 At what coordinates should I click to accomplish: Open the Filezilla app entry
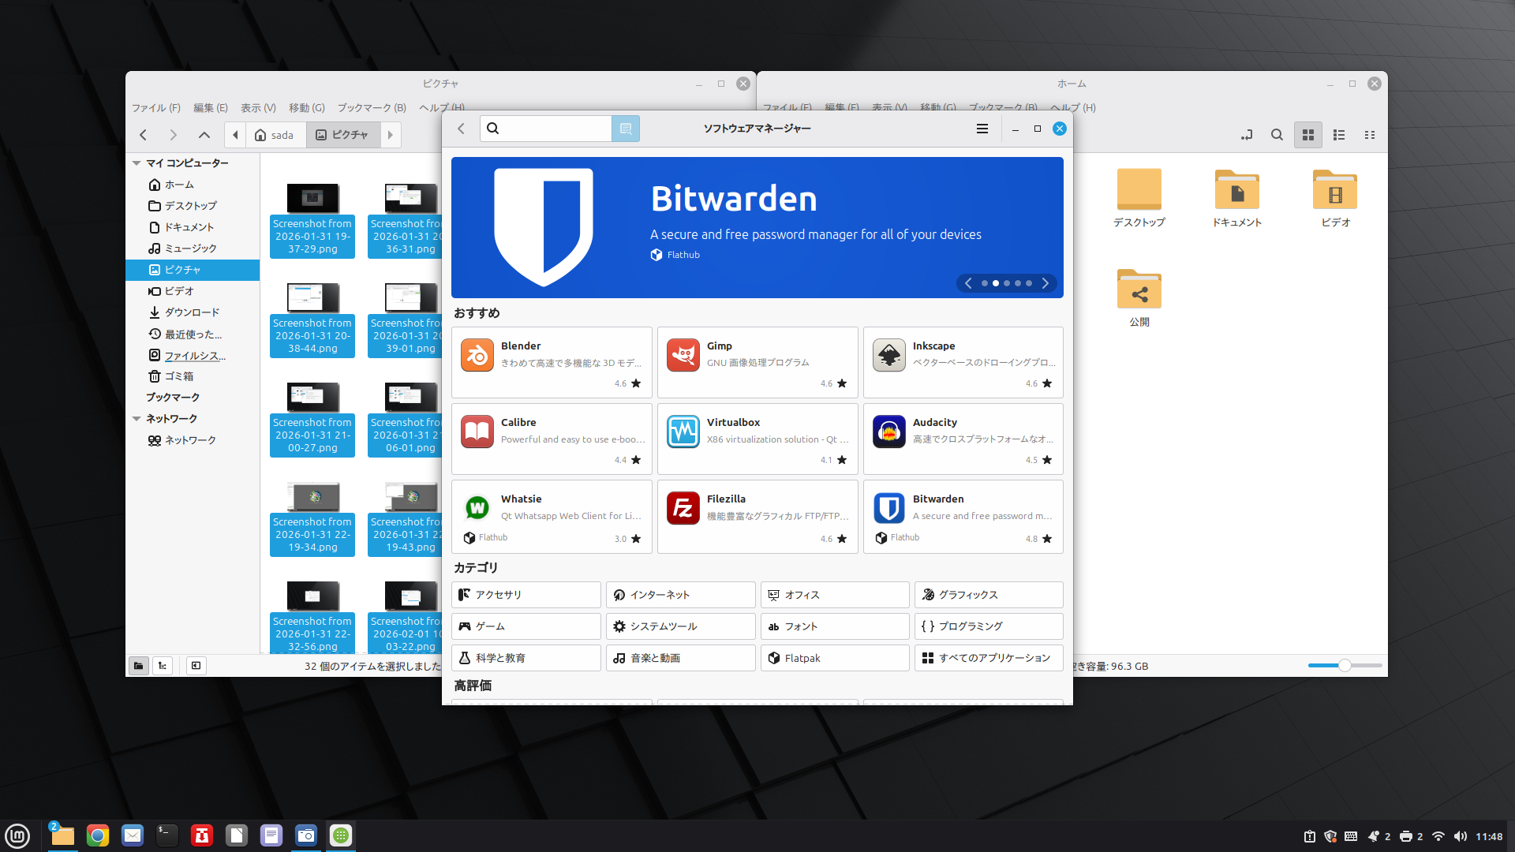[x=757, y=516]
